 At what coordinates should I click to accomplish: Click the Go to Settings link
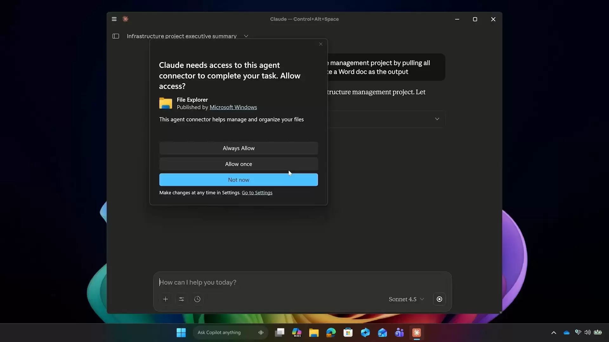[257, 193]
